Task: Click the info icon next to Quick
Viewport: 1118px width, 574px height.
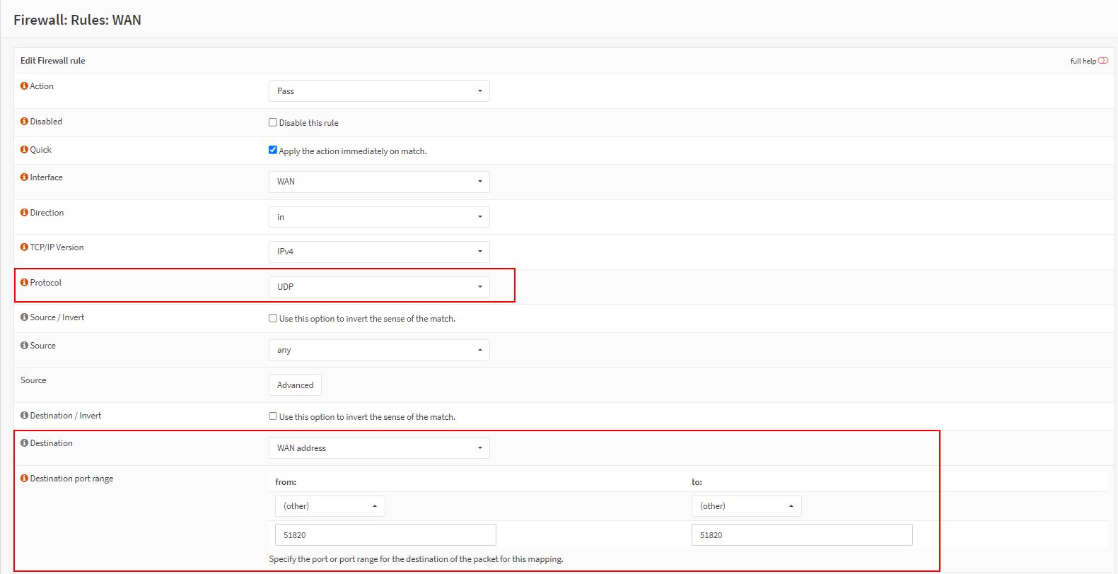Action: coord(24,150)
